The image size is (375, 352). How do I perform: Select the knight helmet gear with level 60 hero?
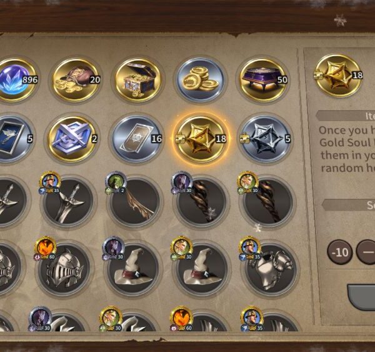[64, 268]
